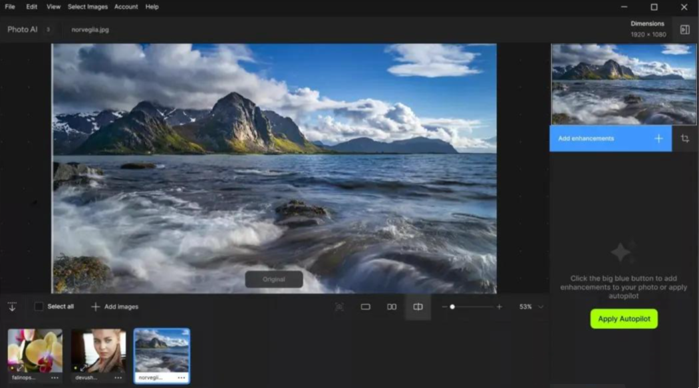Open the Select Images menu

coord(87,7)
